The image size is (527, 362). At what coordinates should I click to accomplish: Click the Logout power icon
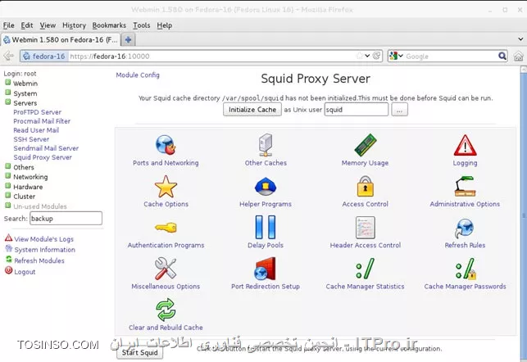(x=8, y=270)
